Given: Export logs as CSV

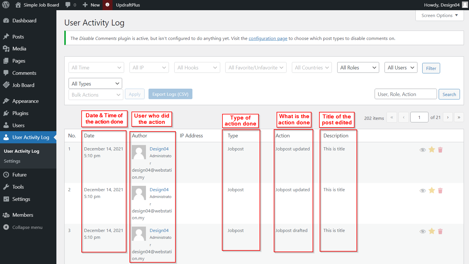Looking at the screenshot, I should [x=170, y=94].
